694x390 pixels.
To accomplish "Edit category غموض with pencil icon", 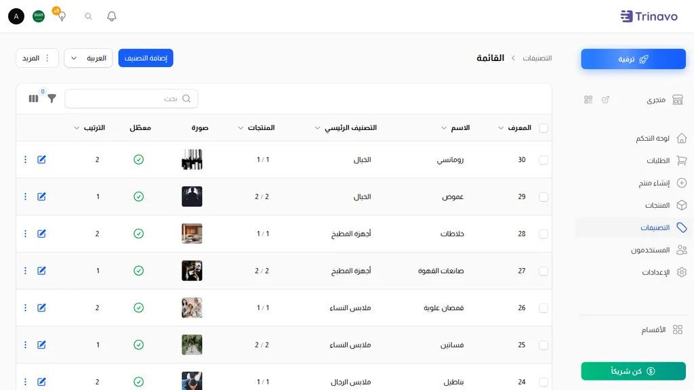I will 41,197.
